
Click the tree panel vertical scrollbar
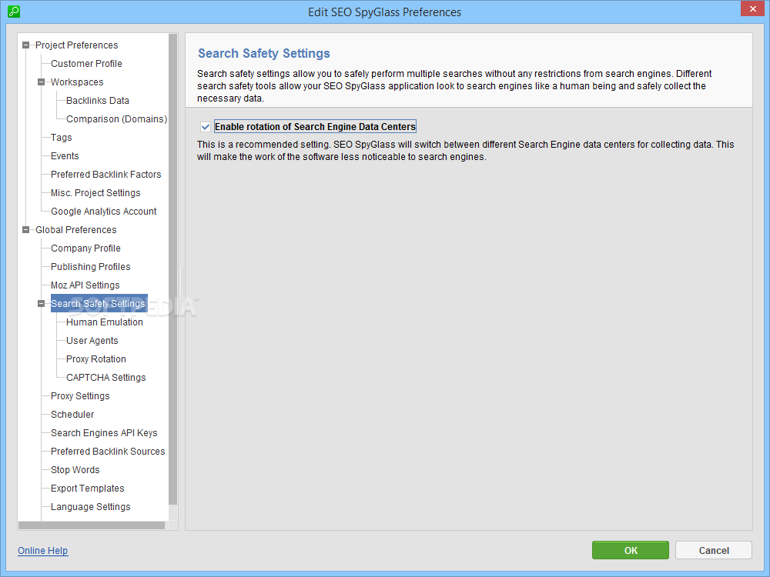pyautogui.click(x=172, y=268)
